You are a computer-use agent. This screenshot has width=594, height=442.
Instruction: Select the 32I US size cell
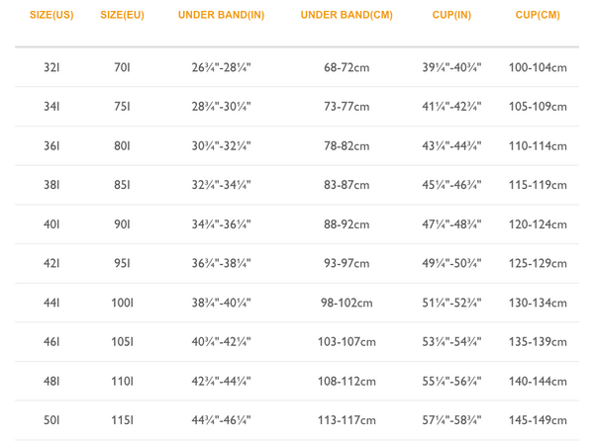point(51,67)
